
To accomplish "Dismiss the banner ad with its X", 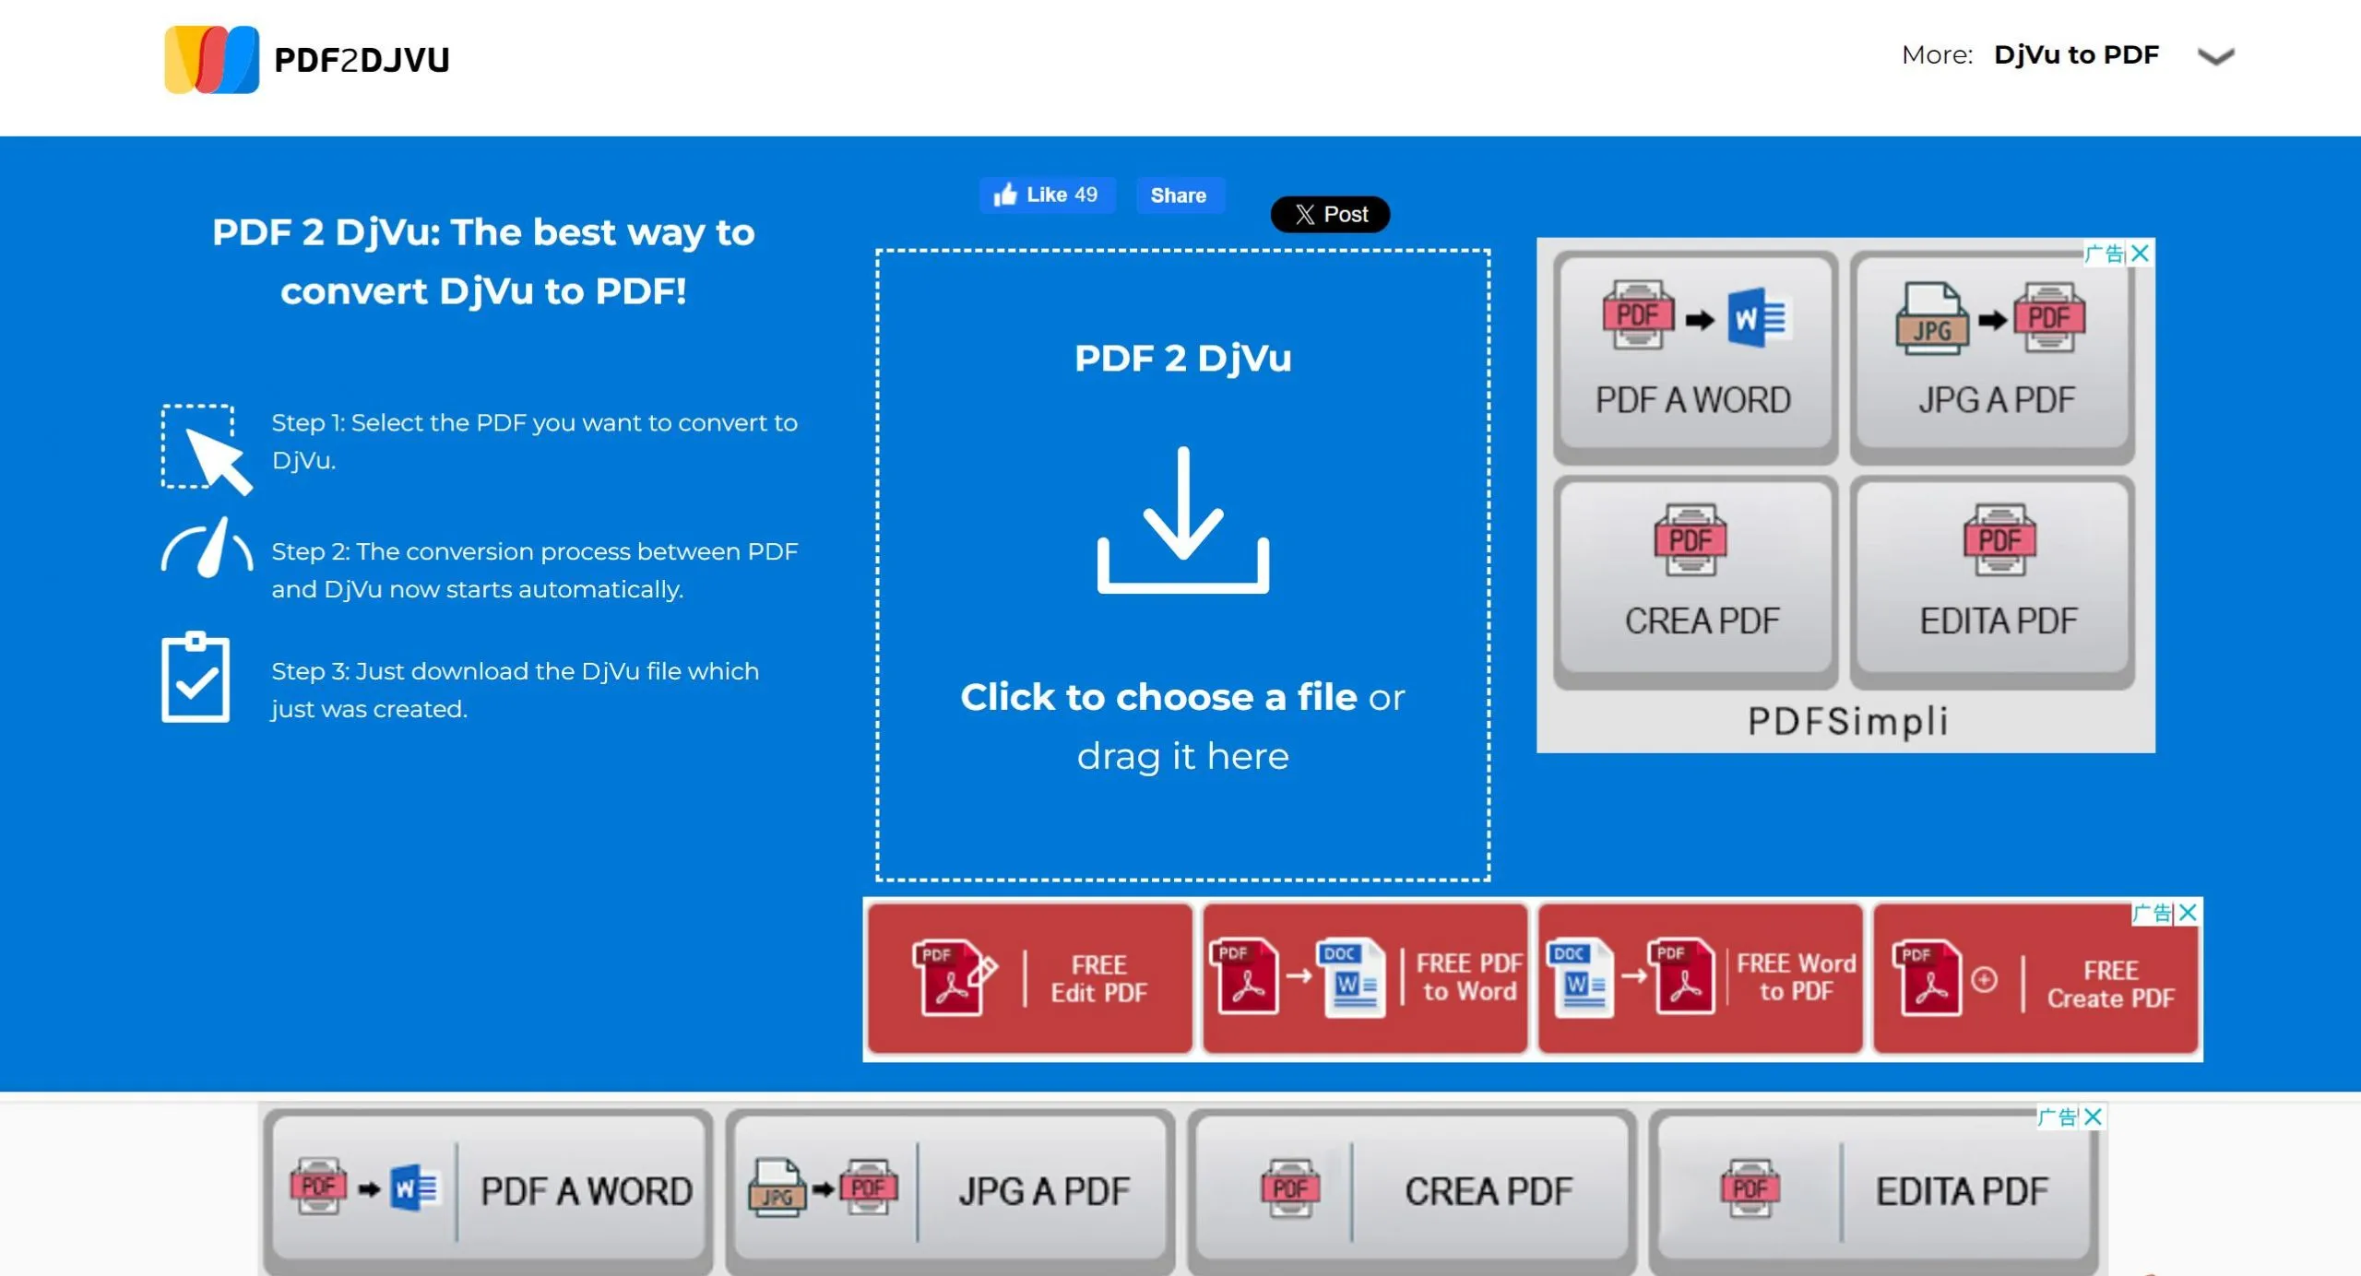I will coord(2189,912).
